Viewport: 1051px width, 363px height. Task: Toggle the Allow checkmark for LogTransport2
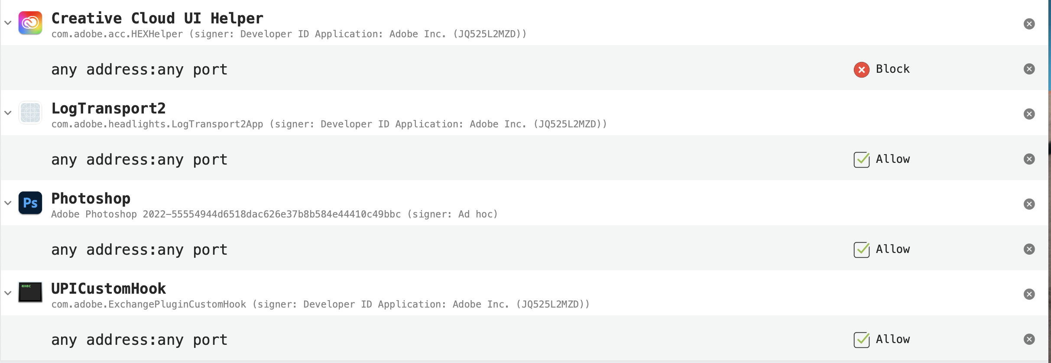pyautogui.click(x=862, y=159)
